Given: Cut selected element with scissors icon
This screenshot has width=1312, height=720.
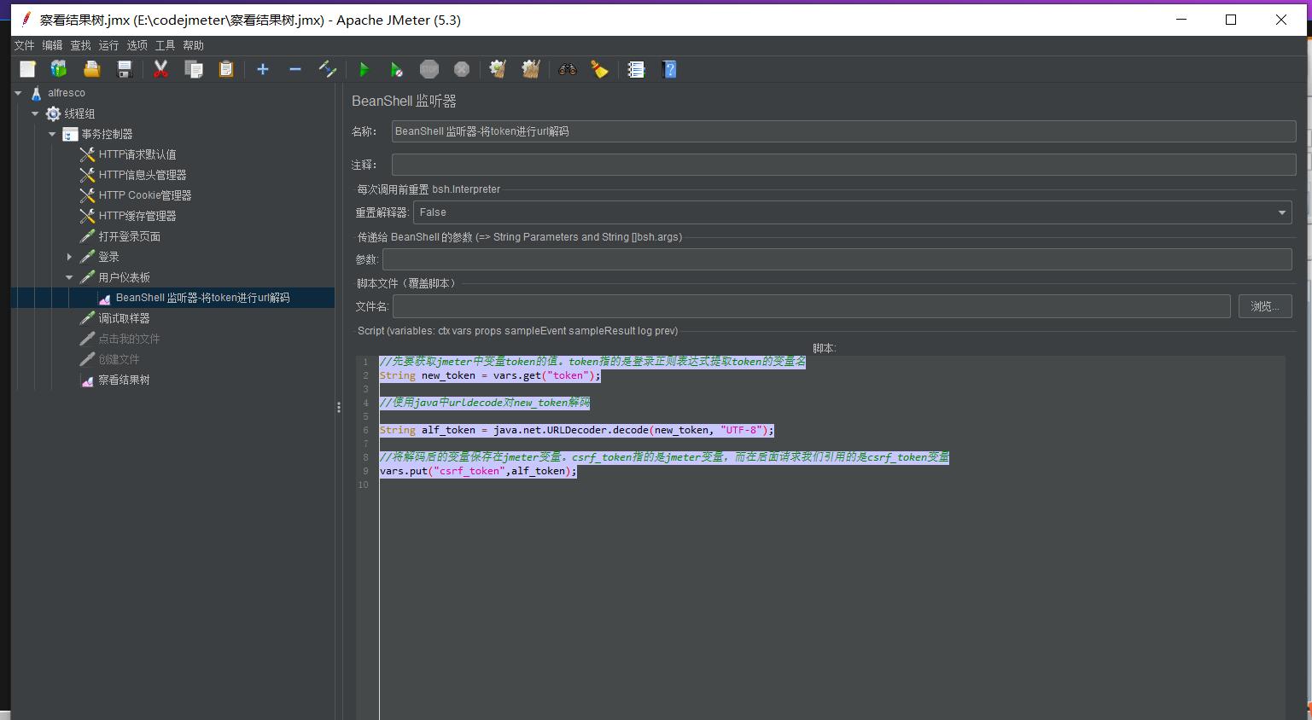Looking at the screenshot, I should click(160, 69).
